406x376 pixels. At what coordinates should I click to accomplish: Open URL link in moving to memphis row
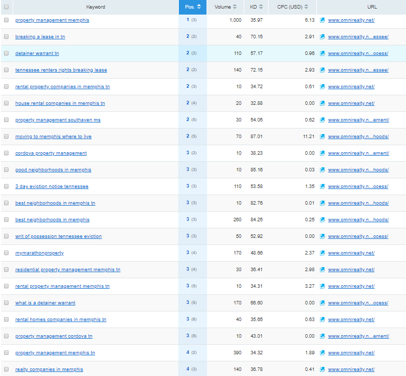tap(358, 137)
